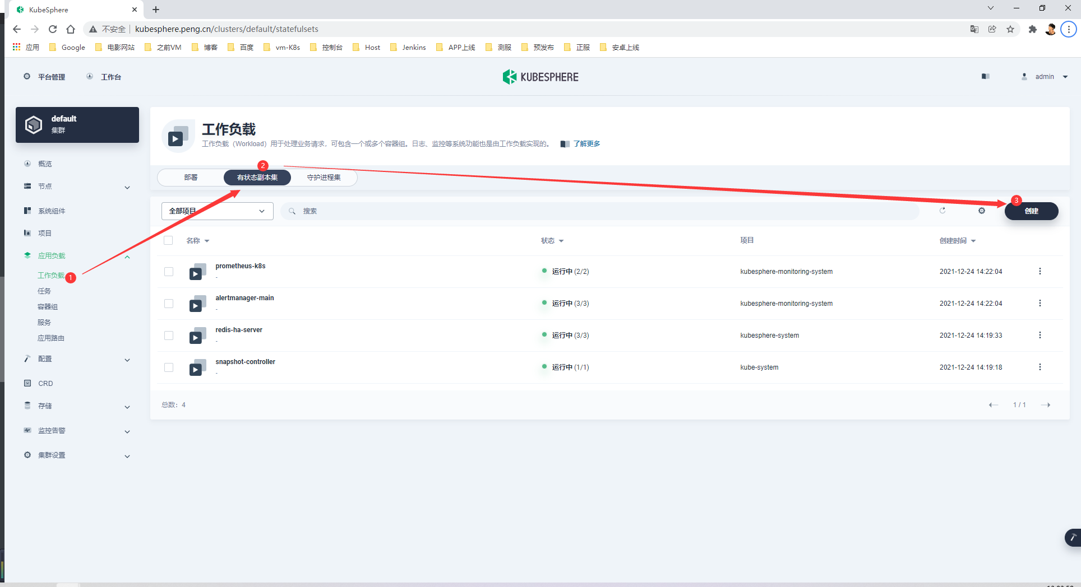This screenshot has height=587, width=1081.
Task: Click the Create button
Action: (x=1031, y=211)
